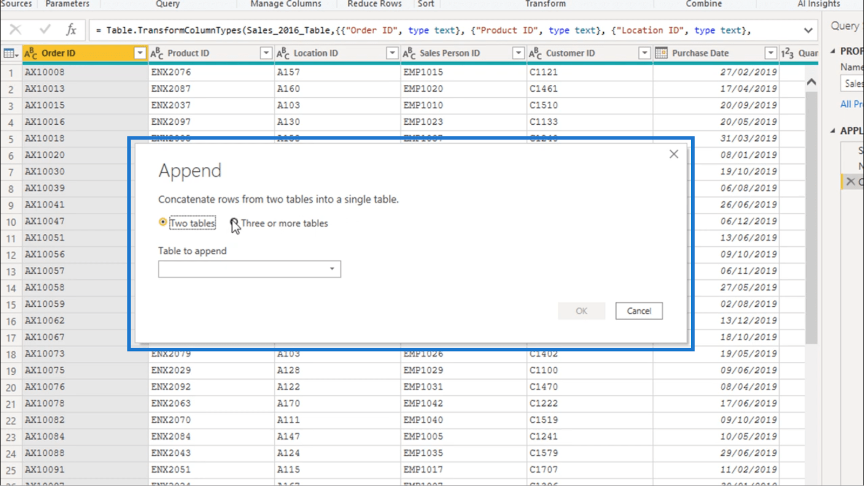Click the formula confirm checkmark icon
The image size is (864, 486).
(45, 30)
